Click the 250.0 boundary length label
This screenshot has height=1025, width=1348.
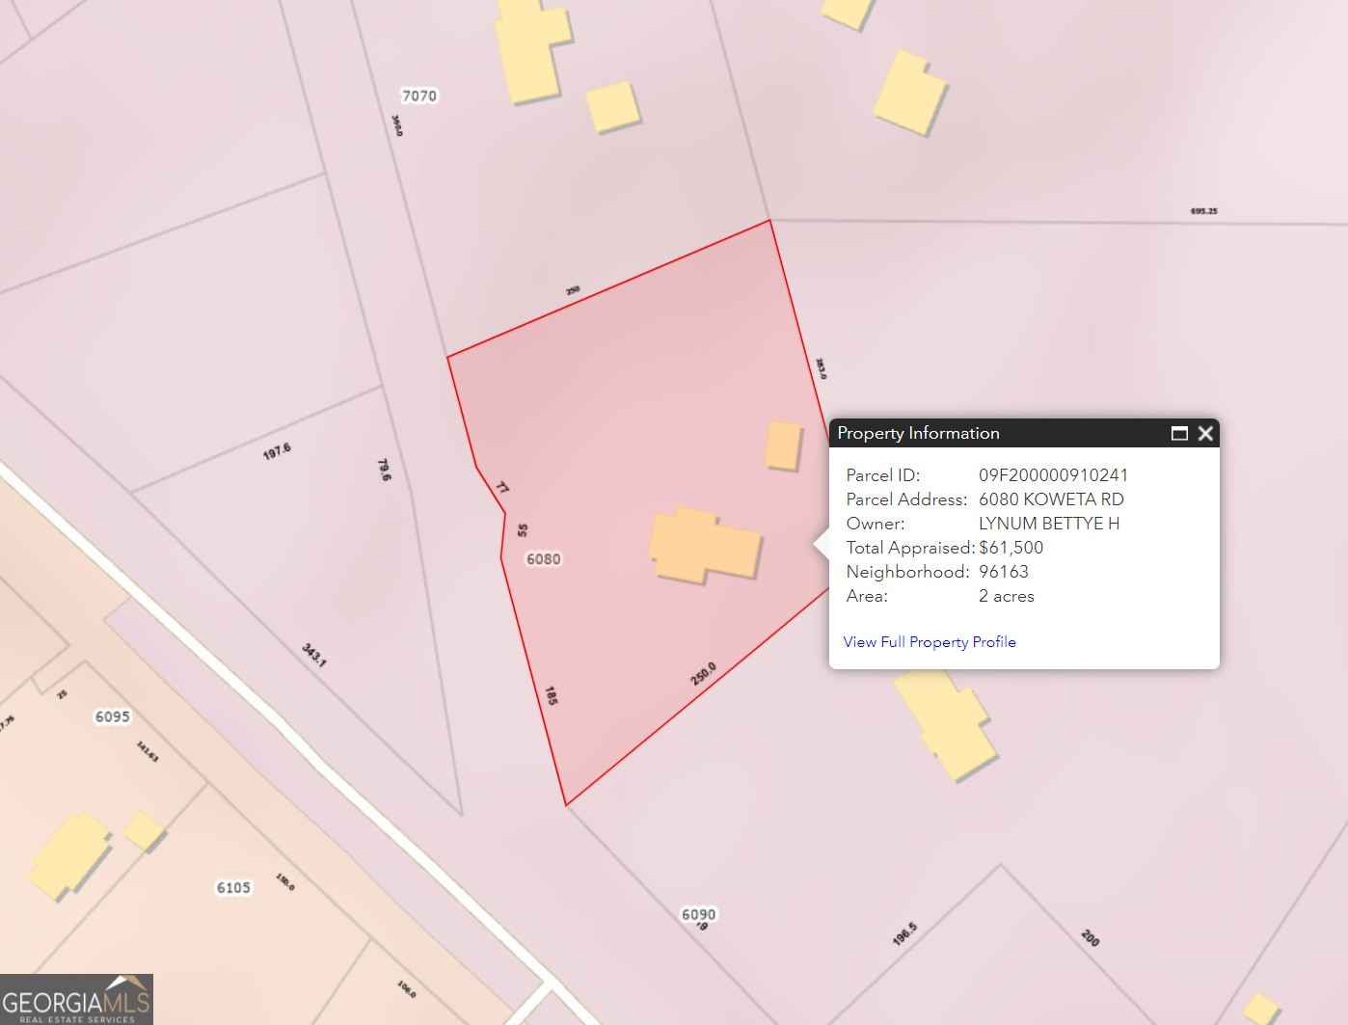(703, 673)
